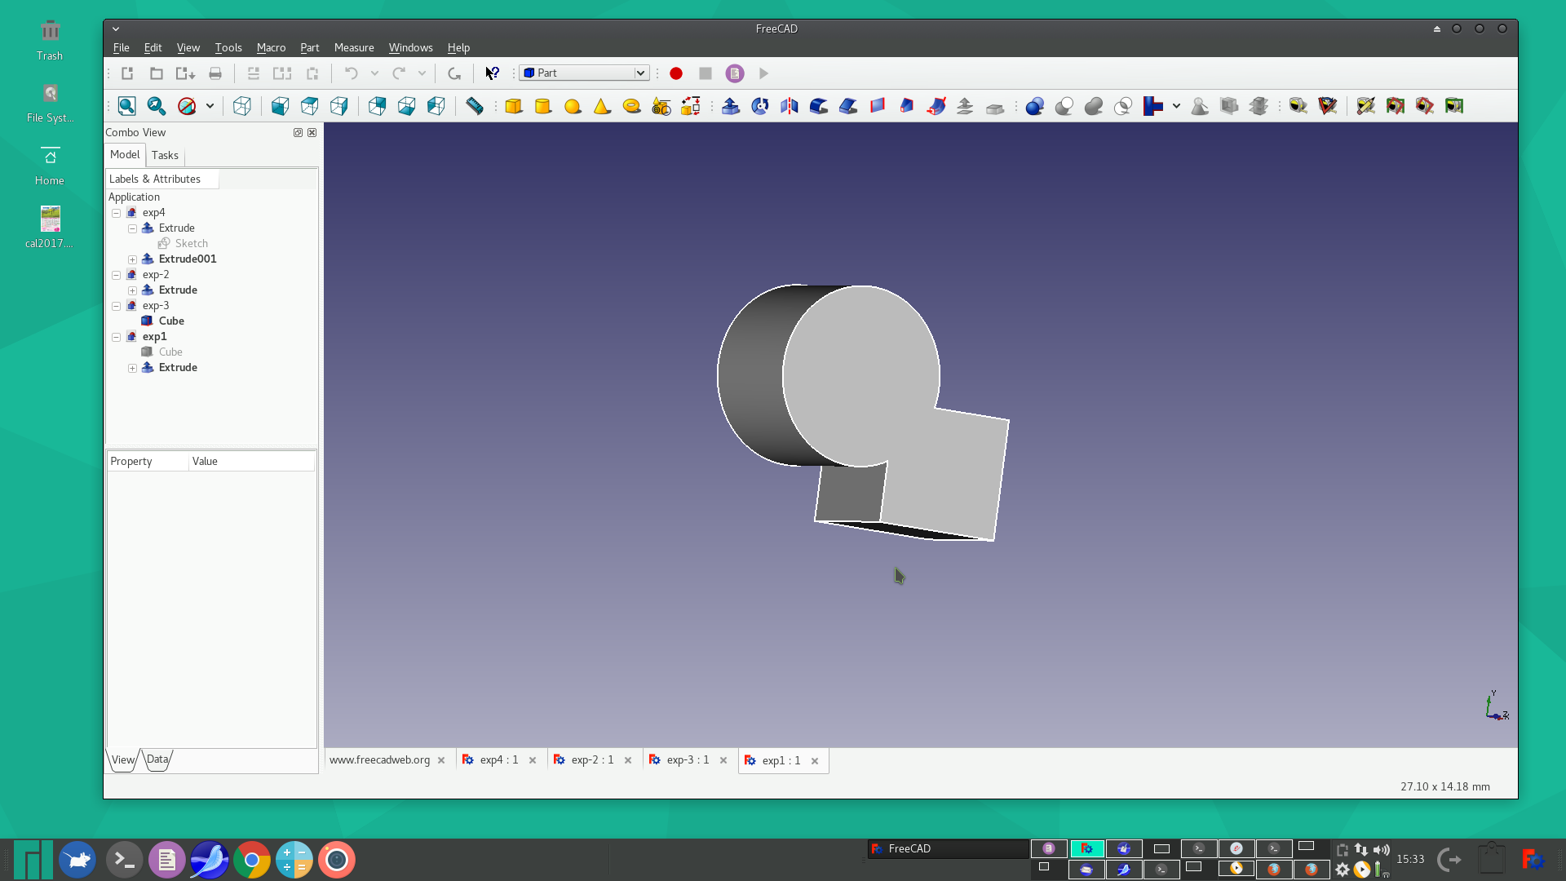This screenshot has width=1566, height=881.
Task: Open the Measure distance ruler tool
Action: 474,106
